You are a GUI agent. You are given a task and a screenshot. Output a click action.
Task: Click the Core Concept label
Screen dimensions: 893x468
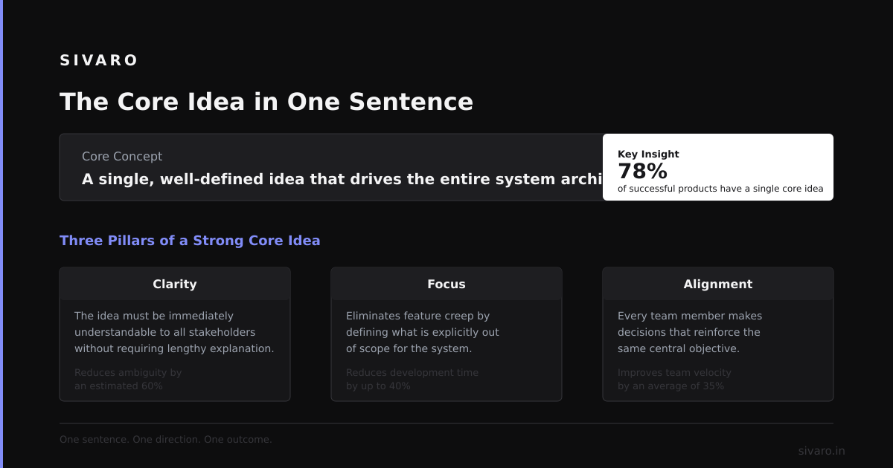[x=122, y=157]
